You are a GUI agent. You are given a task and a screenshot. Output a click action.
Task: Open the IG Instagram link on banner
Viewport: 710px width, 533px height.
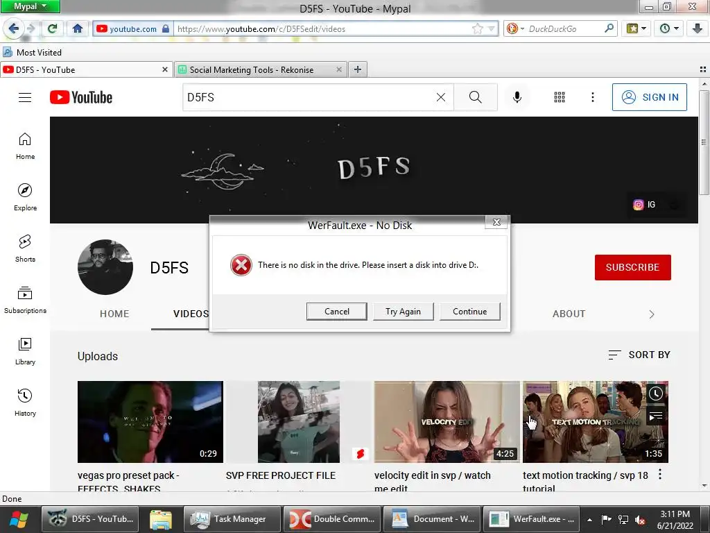click(644, 205)
